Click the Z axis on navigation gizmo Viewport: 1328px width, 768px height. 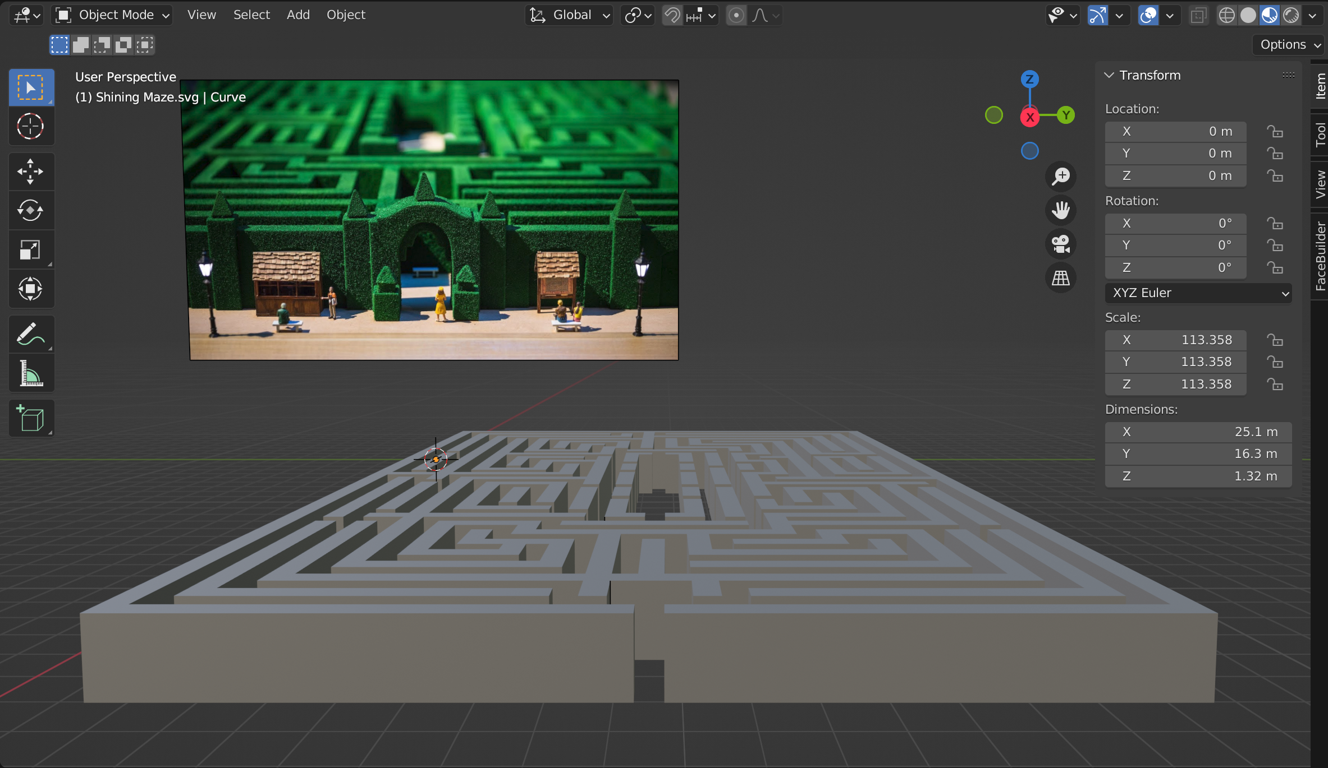[x=1029, y=79]
